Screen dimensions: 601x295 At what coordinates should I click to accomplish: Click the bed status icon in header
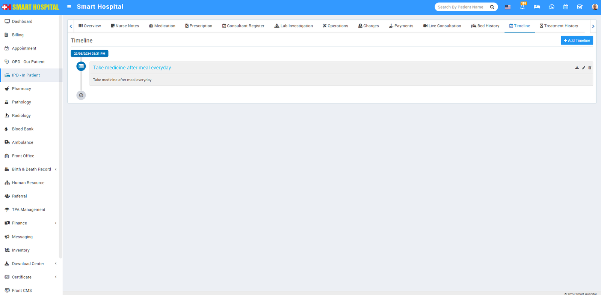[x=537, y=7]
